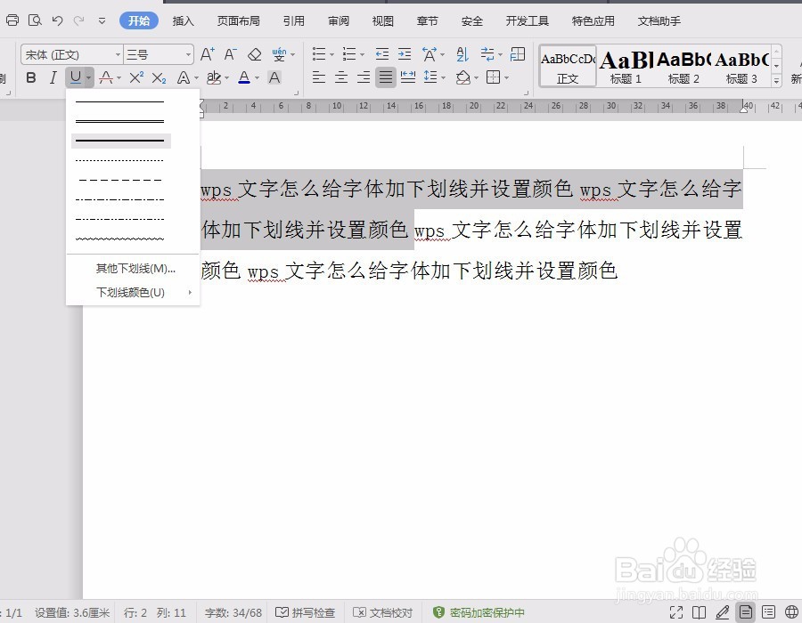Open full screen view icon in status bar
The width and height of the screenshot is (802, 623).
pyautogui.click(x=676, y=611)
